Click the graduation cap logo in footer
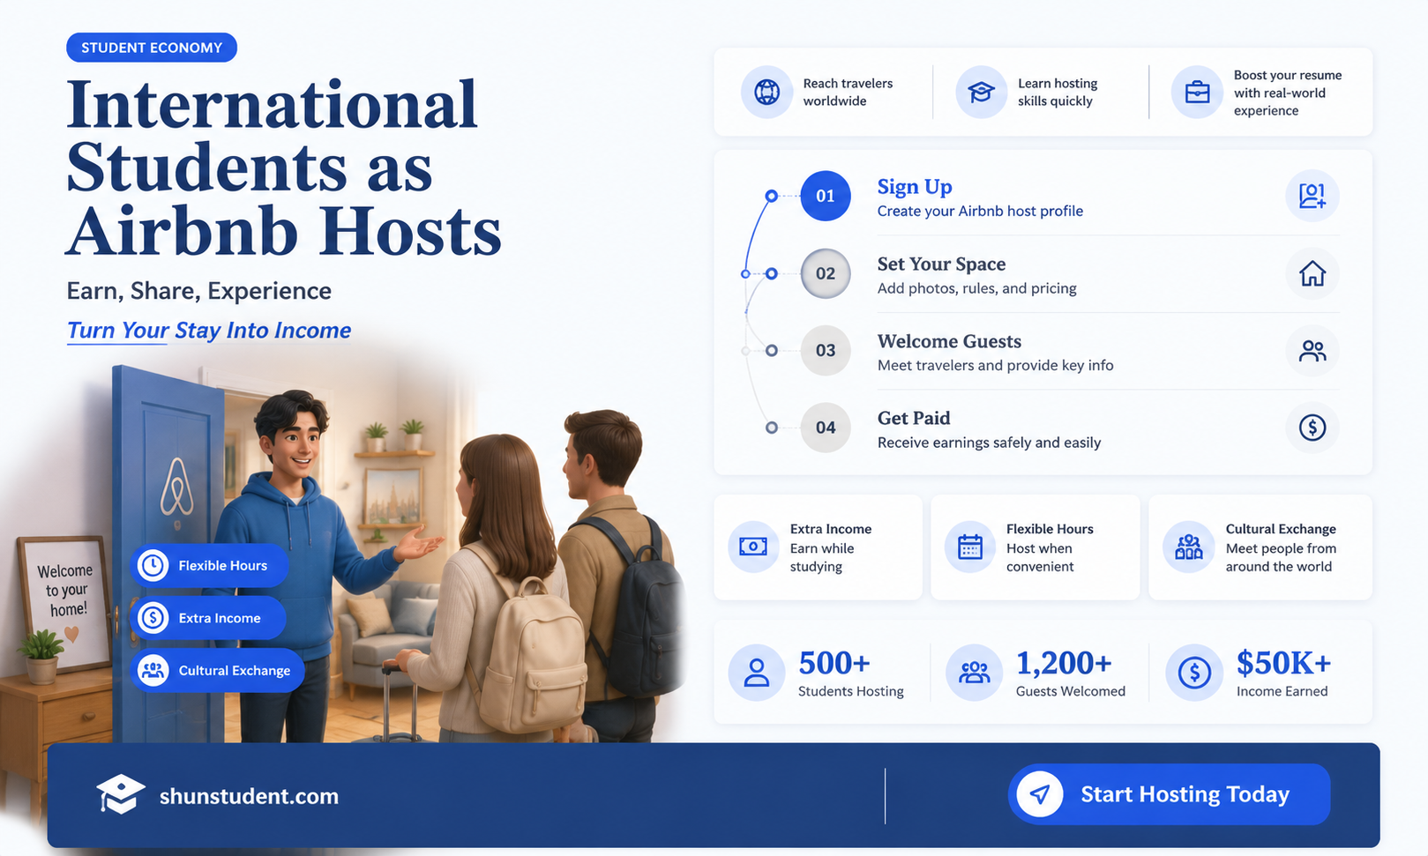Image resolution: width=1428 pixels, height=856 pixels. (120, 794)
